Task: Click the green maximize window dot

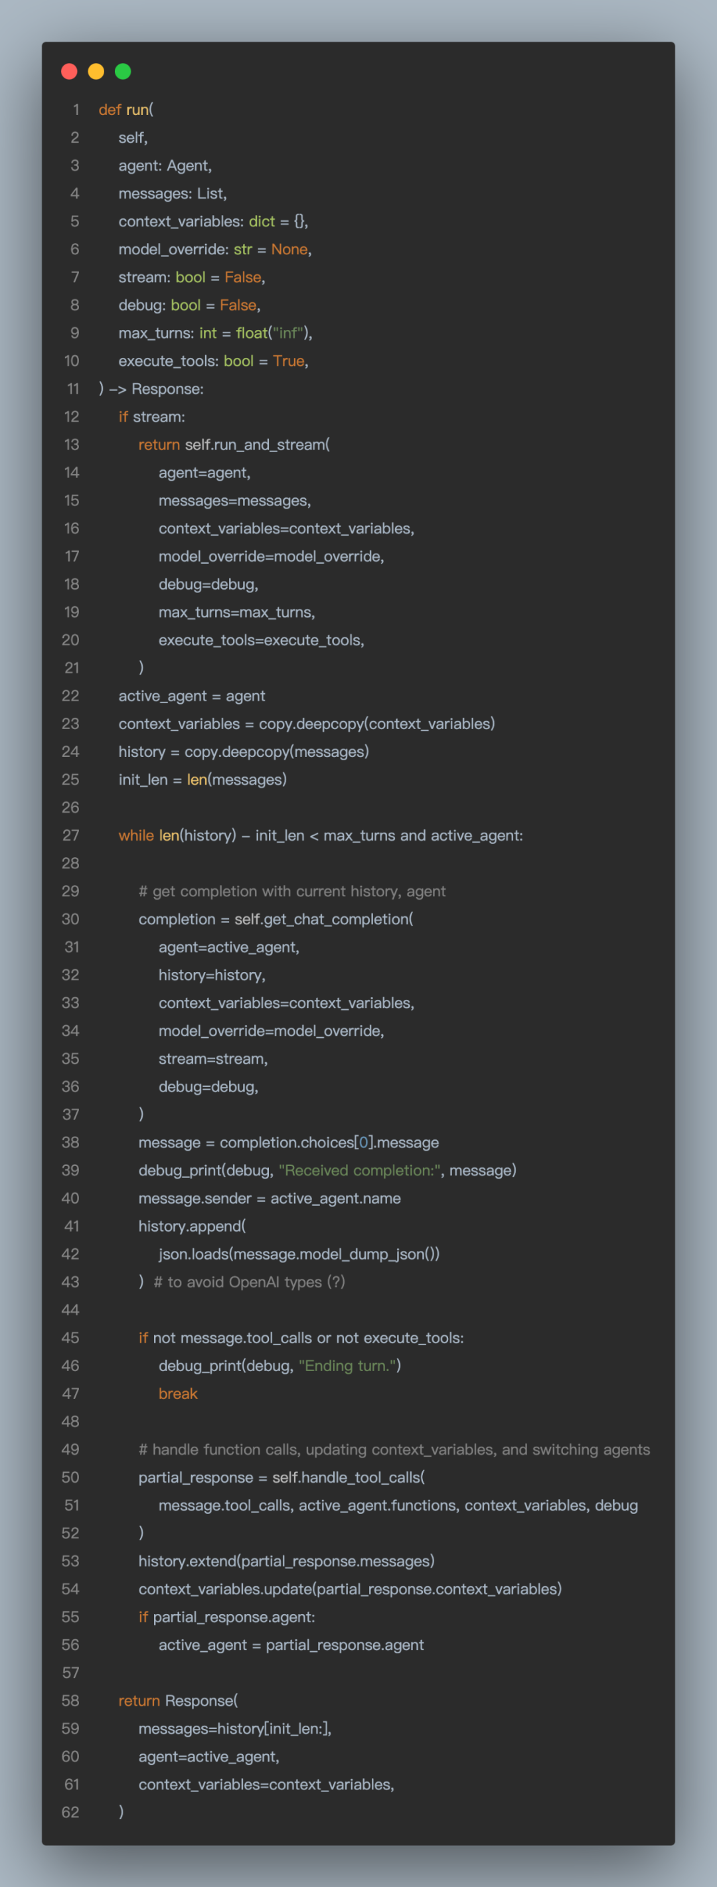Action: coord(123,71)
